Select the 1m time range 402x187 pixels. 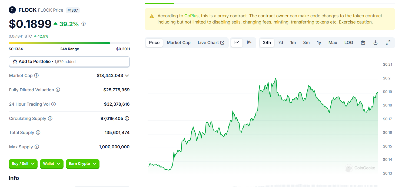[293, 43]
